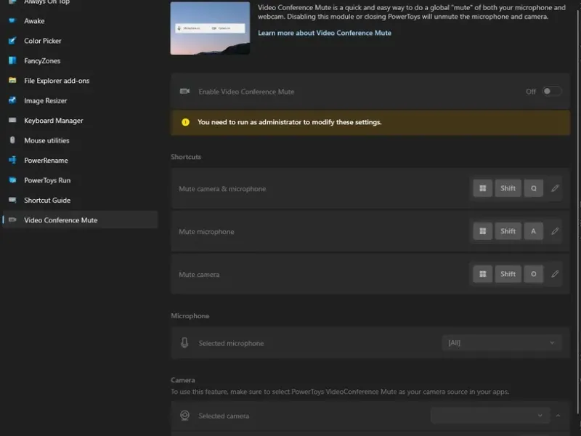The image size is (581, 436).
Task: Click the Color Picker sidebar icon
Action: point(12,41)
